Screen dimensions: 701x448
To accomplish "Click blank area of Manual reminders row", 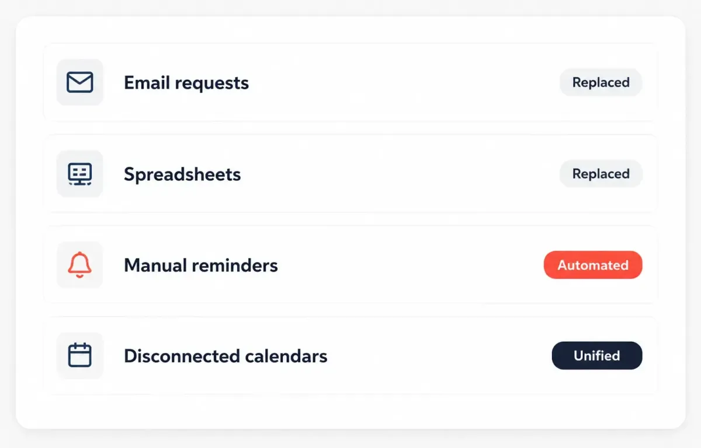I will click(409, 265).
